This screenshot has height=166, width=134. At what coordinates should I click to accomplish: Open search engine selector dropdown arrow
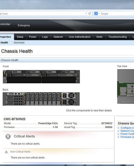99,13
